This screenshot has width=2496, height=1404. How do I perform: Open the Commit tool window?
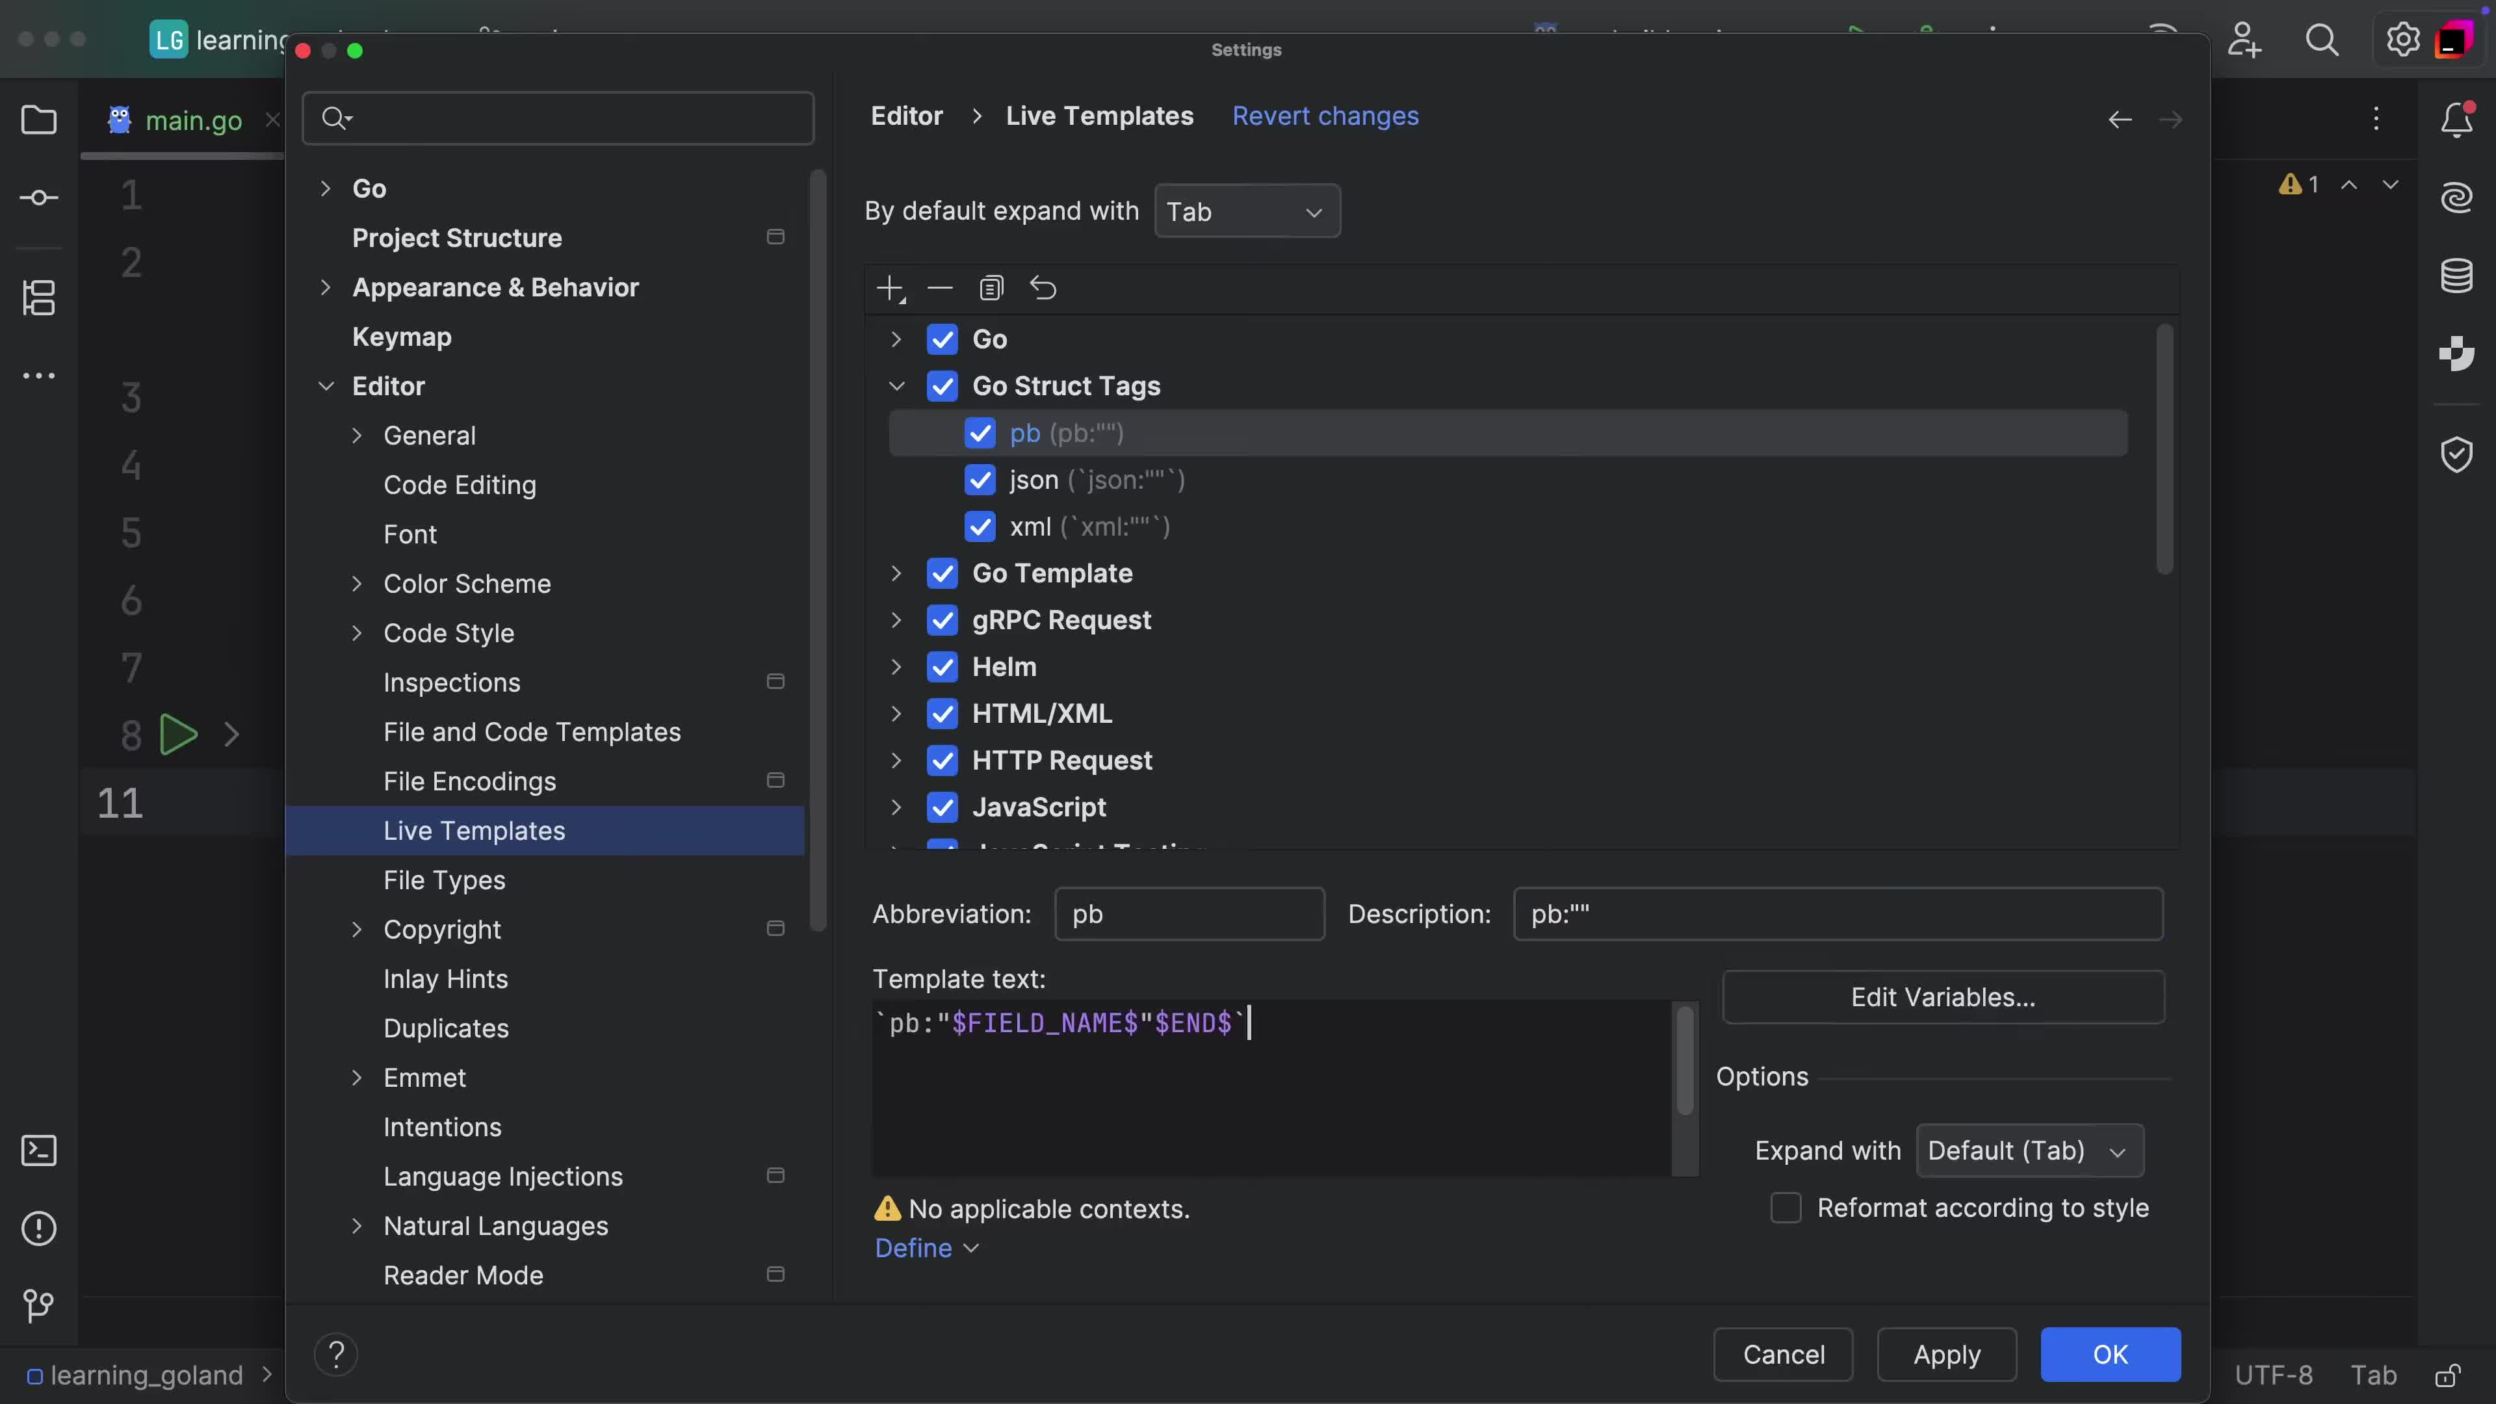[40, 198]
